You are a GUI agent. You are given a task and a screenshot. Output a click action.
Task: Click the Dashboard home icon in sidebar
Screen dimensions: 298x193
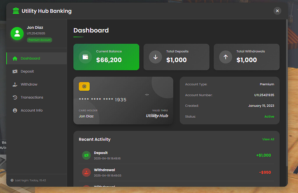[x=15, y=59]
